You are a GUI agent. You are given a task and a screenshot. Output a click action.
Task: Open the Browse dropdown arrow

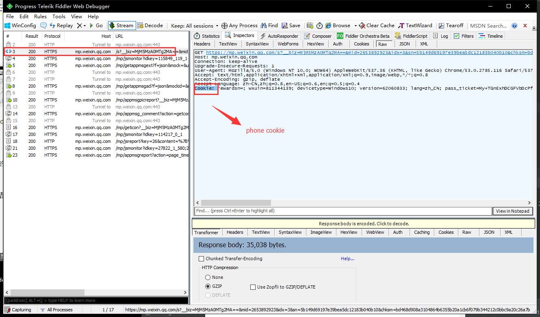[356, 26]
